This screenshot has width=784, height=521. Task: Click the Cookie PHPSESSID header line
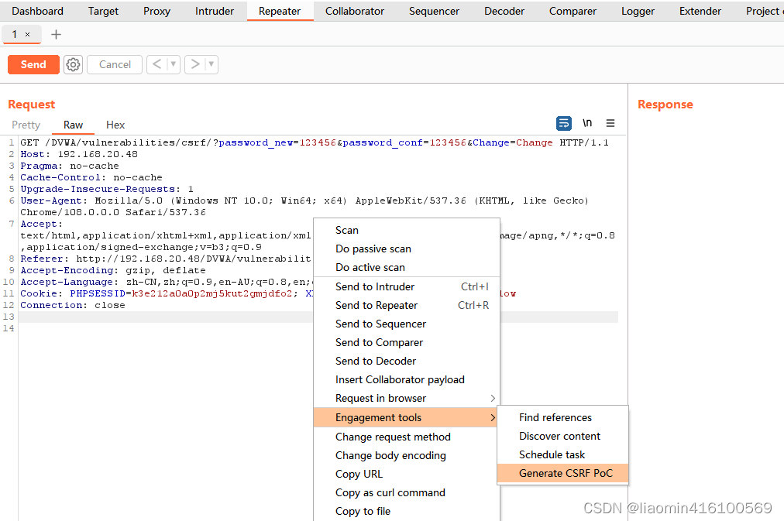pos(166,293)
